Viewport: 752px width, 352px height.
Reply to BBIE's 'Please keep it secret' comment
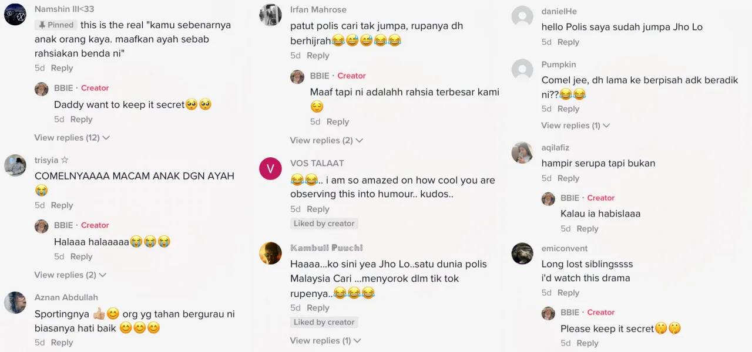[587, 344]
